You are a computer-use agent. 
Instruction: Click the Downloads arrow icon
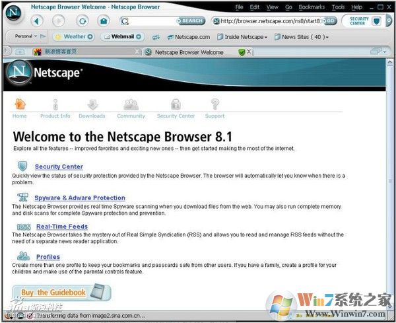coord(92,104)
